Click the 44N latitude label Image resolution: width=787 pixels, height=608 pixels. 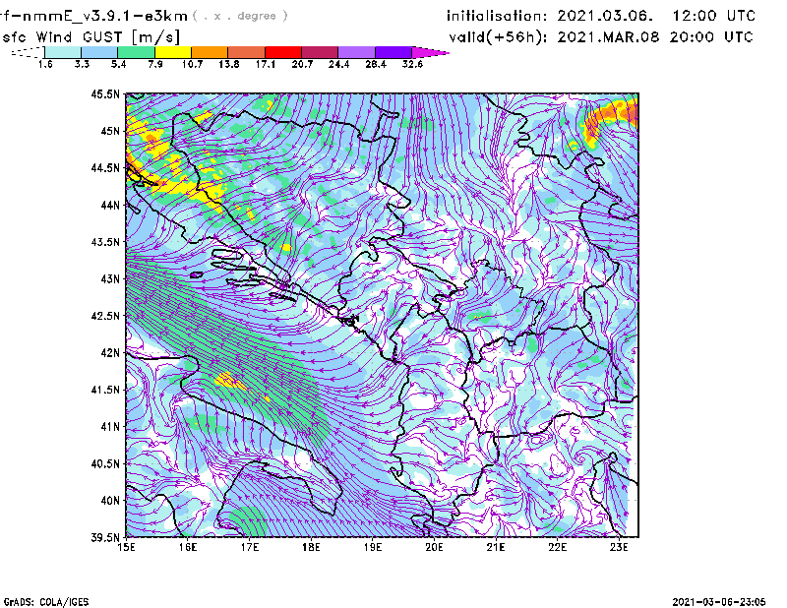pos(110,205)
